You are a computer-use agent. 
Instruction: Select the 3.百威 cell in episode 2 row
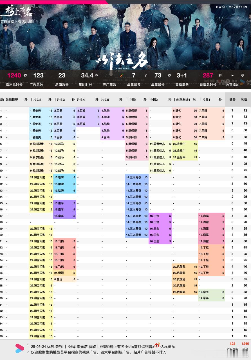[x=88, y=117]
